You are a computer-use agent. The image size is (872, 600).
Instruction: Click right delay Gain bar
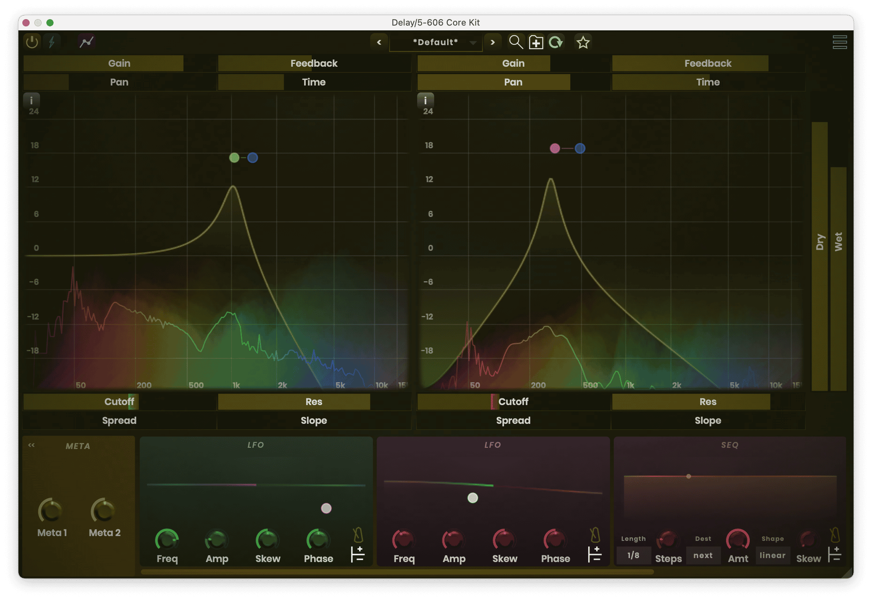tap(513, 63)
